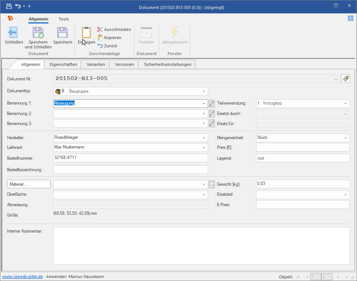The height and width of the screenshot is (281, 357).
Task: Open the www.speedy-pdm.de link
Action: pos(22,277)
